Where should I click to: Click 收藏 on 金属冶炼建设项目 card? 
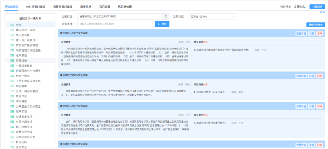click(x=312, y=76)
